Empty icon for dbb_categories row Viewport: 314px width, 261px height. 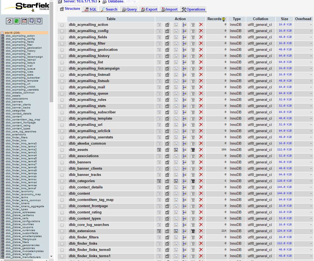[x=193, y=181]
